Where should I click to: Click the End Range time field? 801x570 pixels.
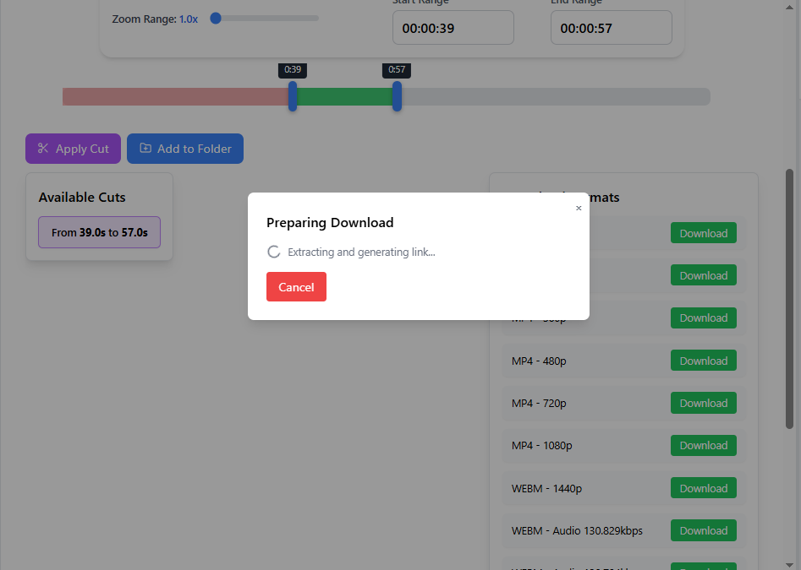coord(611,28)
